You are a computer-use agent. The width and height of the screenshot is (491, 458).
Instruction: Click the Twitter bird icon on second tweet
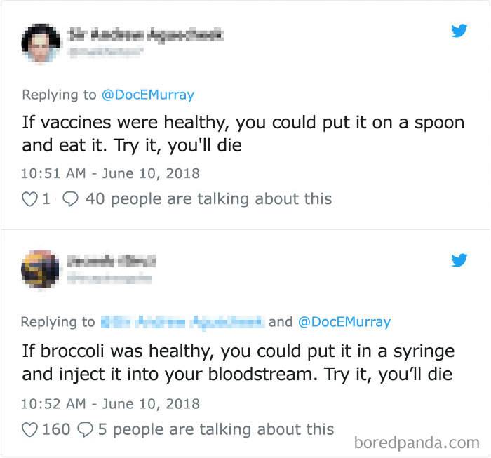tap(459, 260)
